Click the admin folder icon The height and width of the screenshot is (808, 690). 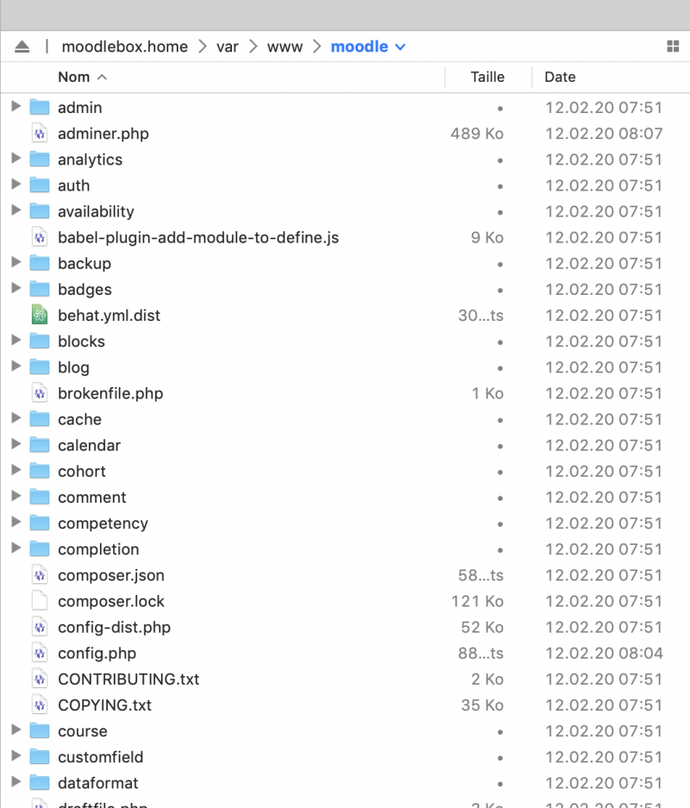40,107
